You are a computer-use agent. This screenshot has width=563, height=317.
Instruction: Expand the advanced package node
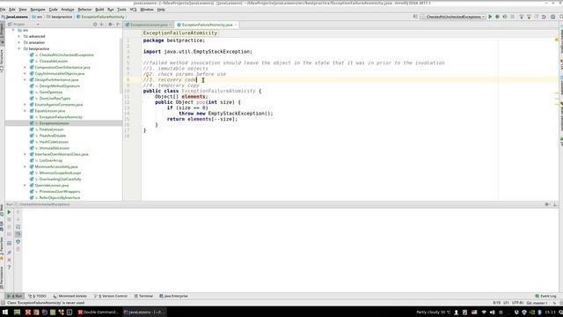(x=19, y=36)
